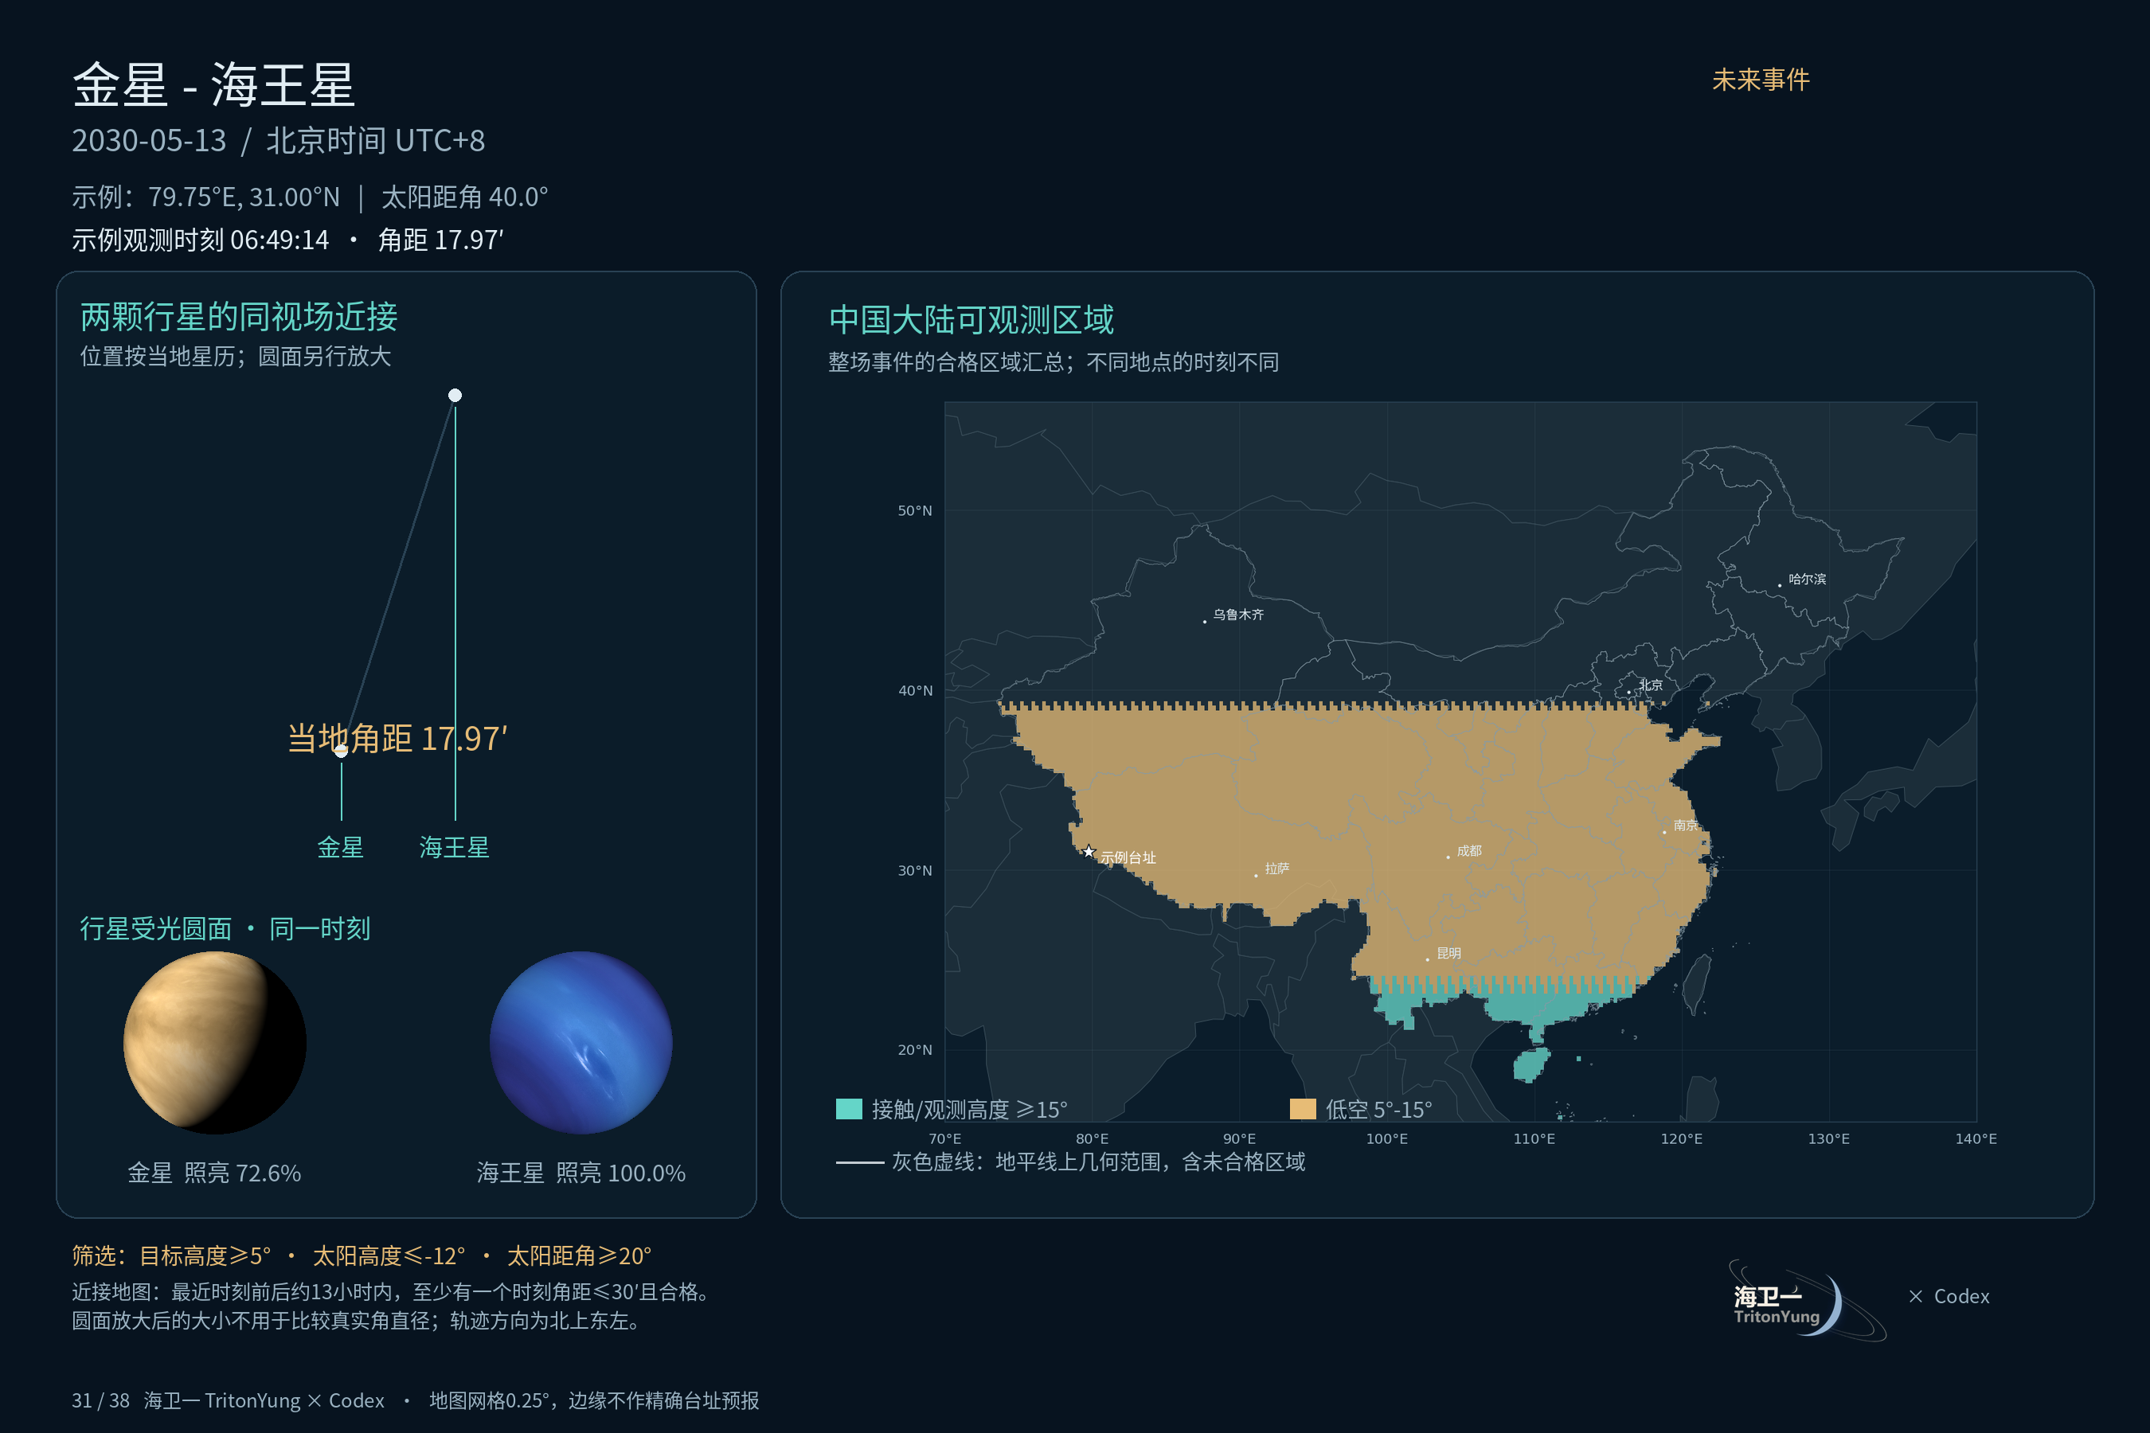
Task: Click the 示例观测时刻 06:49:14 line
Action: [x=288, y=240]
